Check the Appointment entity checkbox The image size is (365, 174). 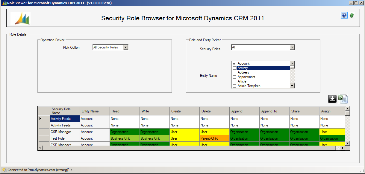pyautogui.click(x=234, y=77)
